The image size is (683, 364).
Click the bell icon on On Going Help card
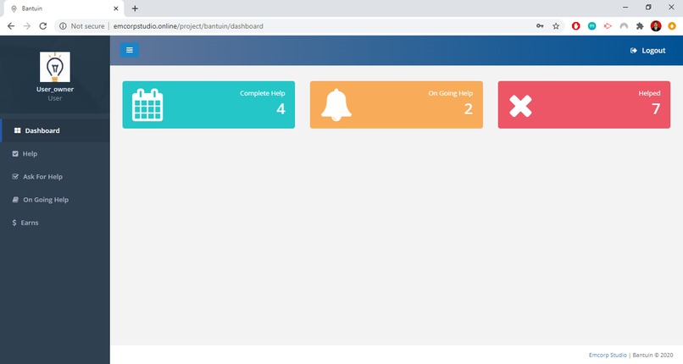[336, 105]
